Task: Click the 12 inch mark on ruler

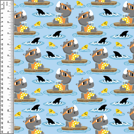Action: (8, 132)
